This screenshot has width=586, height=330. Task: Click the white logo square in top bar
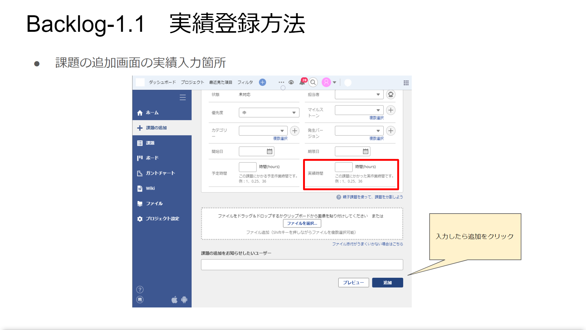coord(140,82)
